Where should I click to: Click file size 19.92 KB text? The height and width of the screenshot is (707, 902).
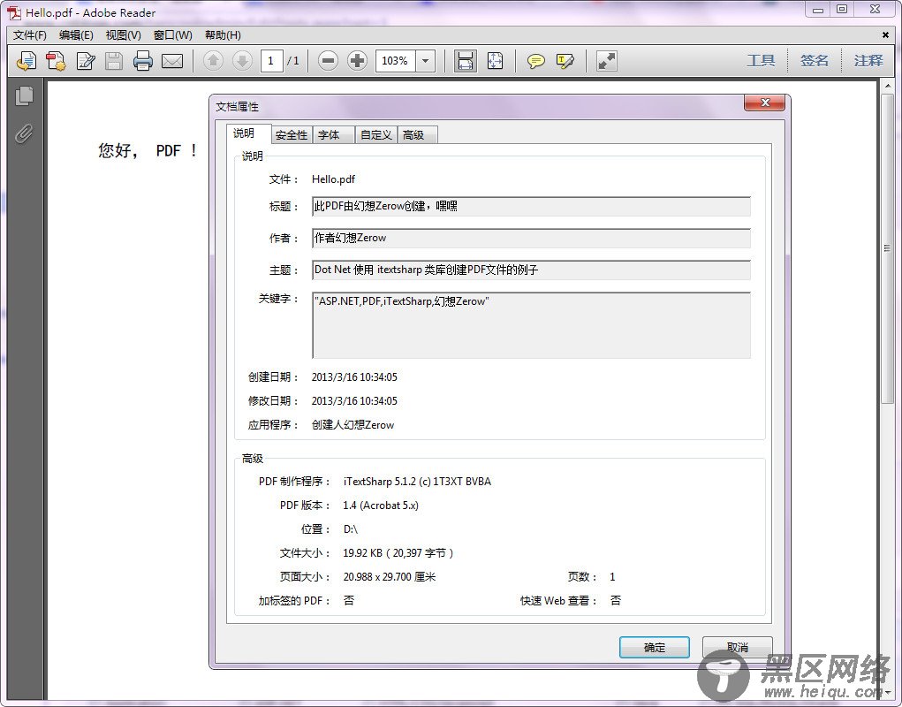click(x=398, y=553)
